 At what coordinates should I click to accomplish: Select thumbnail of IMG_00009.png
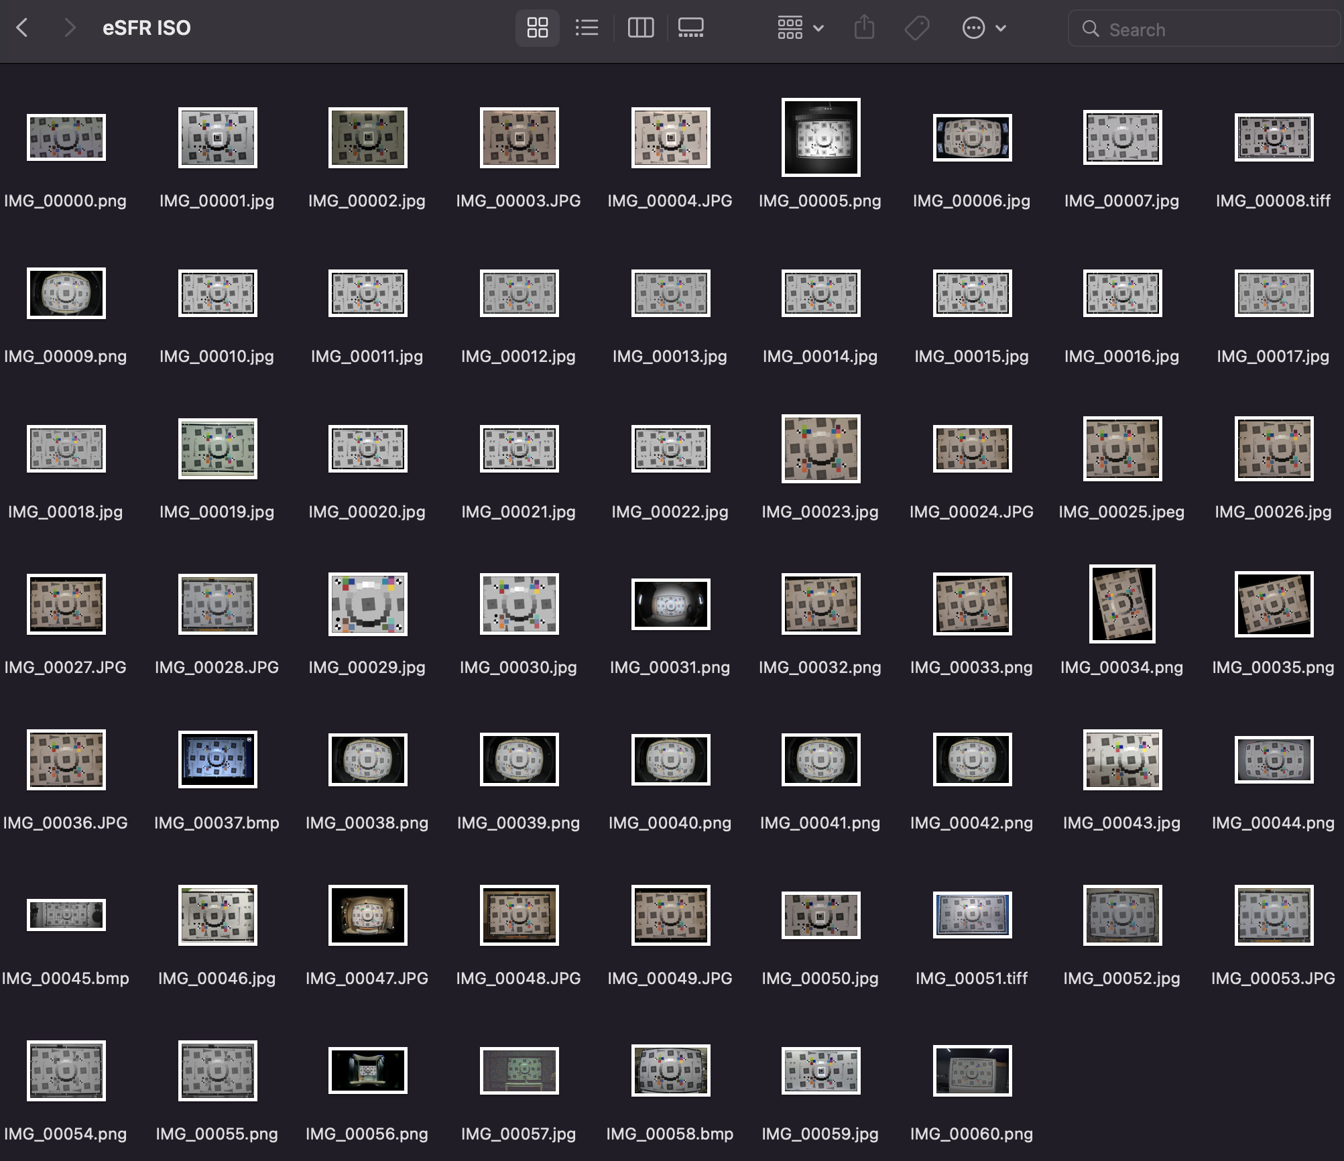[66, 293]
